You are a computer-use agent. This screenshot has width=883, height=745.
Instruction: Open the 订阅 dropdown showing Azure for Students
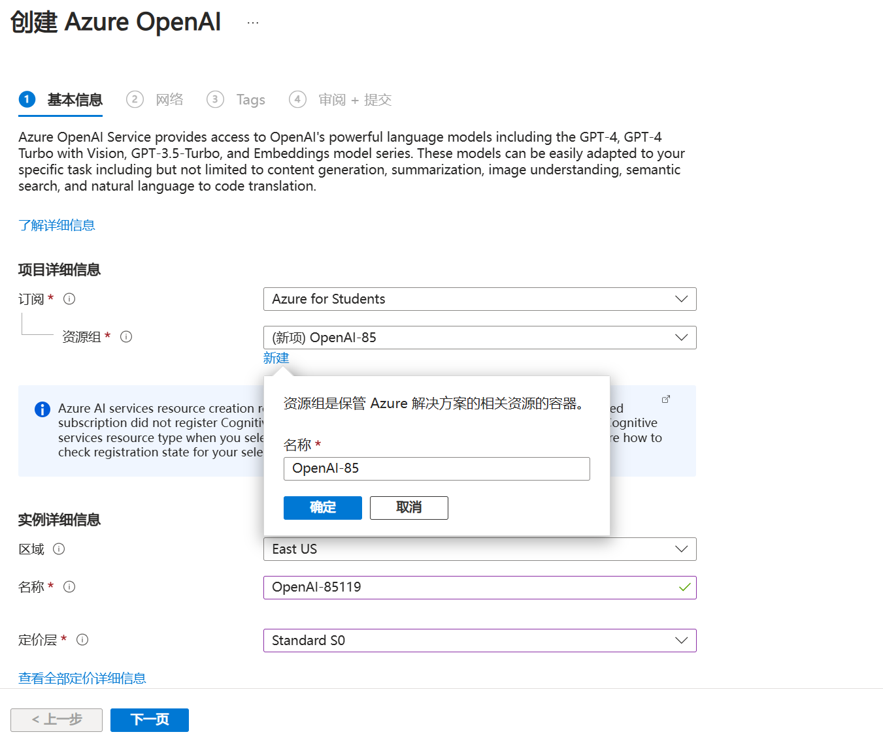(x=480, y=299)
